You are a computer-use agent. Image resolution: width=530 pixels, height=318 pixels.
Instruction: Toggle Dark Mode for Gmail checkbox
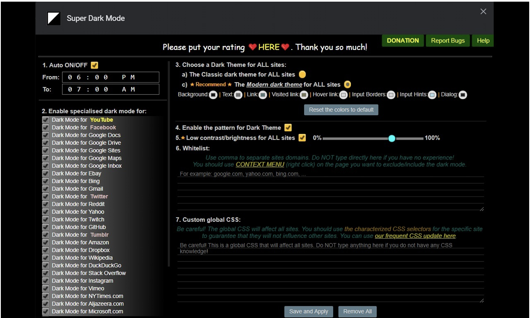coord(46,189)
